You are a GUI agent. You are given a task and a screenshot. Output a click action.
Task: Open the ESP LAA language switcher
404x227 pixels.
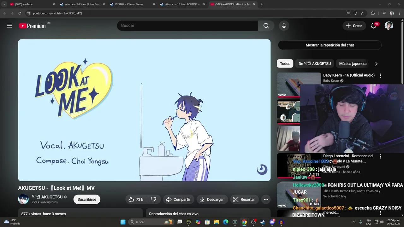coord(369,222)
